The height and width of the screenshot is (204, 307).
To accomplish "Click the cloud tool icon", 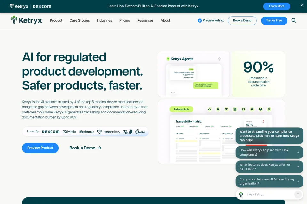I will click(209, 109).
